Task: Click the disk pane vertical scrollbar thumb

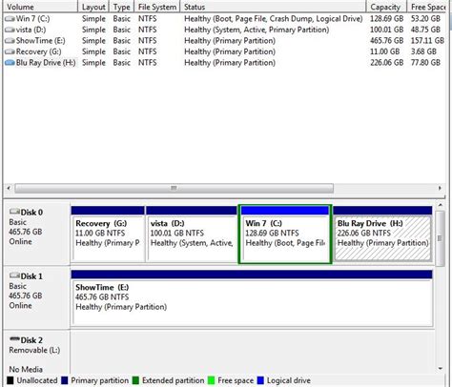Action: pyautogui.click(x=441, y=238)
